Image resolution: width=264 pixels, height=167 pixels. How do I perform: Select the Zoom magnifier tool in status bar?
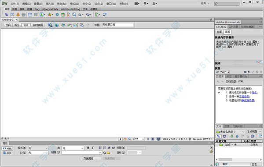click(129, 139)
